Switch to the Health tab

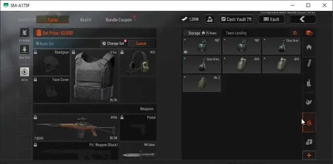[x=86, y=20]
